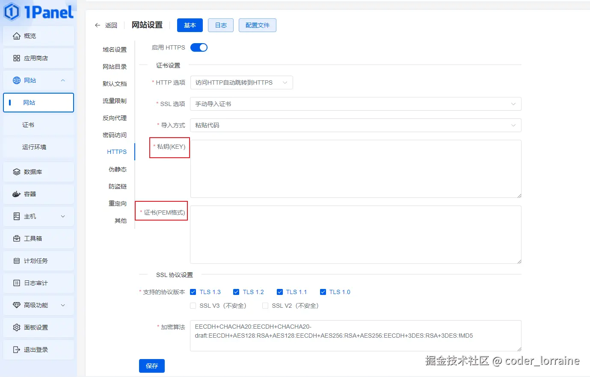Switch to the 配置文件 tab
This screenshot has width=590, height=377.
[258, 25]
